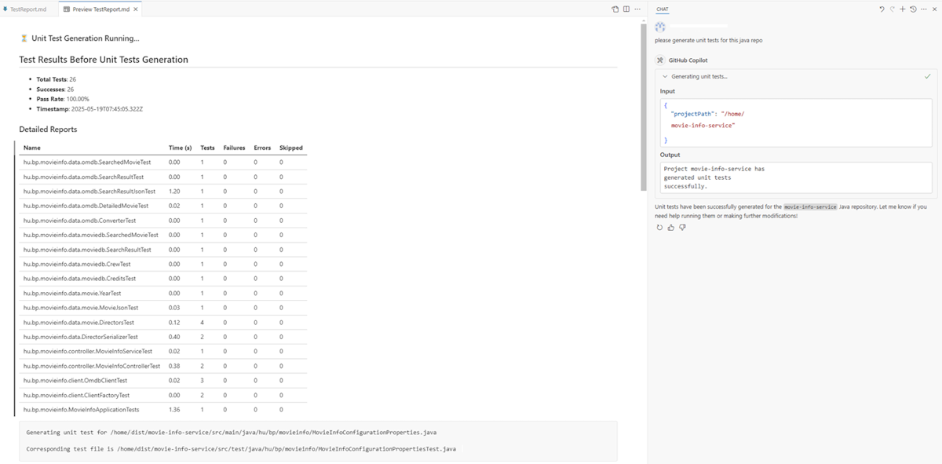The height and width of the screenshot is (464, 942).
Task: Start a new chat with the plus icon
Action: coord(903,9)
